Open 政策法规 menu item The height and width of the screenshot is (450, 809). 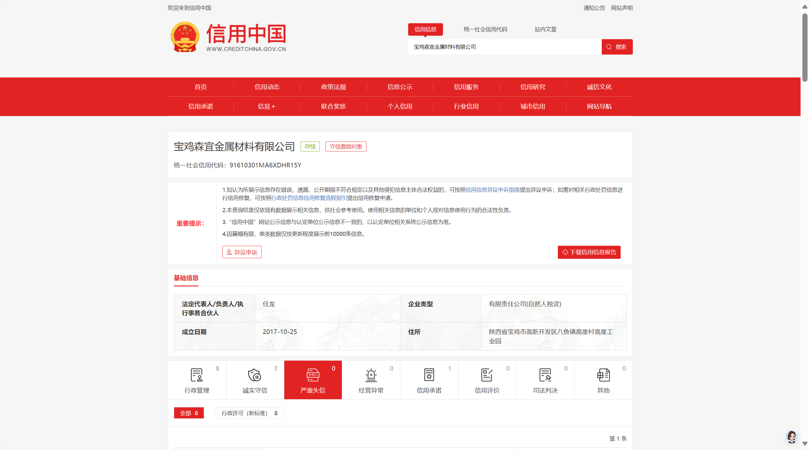(x=333, y=87)
